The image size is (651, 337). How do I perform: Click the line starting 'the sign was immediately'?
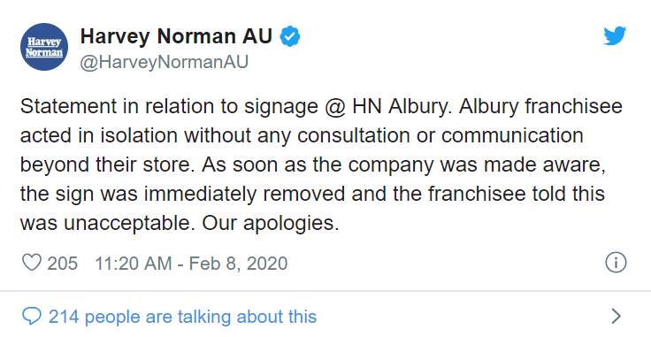point(312,195)
